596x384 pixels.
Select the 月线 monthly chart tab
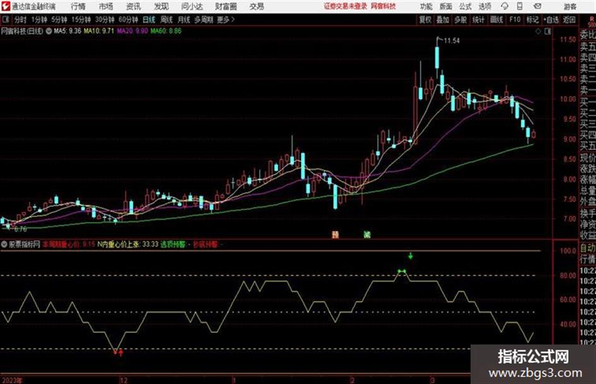[x=184, y=20]
